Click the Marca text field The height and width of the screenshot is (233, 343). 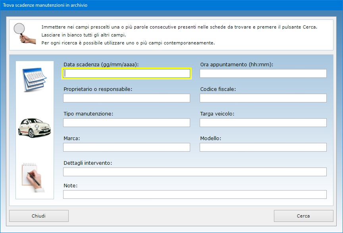click(127, 147)
